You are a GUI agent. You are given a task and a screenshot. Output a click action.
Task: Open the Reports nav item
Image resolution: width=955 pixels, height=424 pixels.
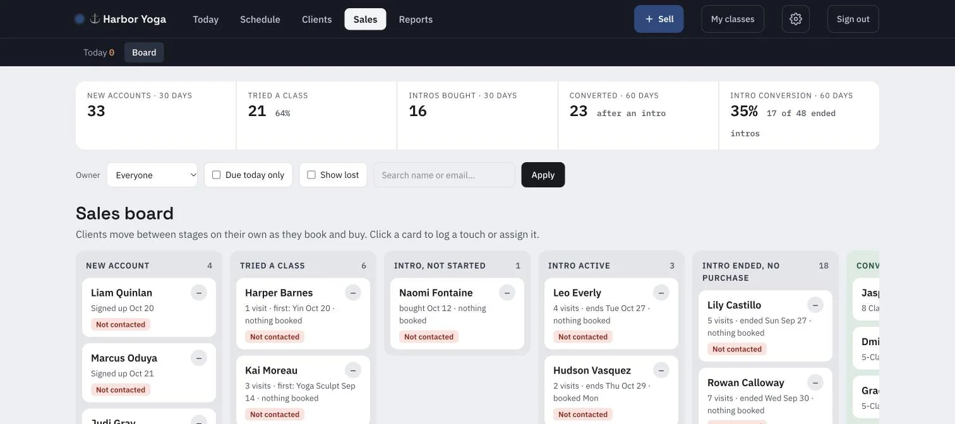click(x=416, y=19)
